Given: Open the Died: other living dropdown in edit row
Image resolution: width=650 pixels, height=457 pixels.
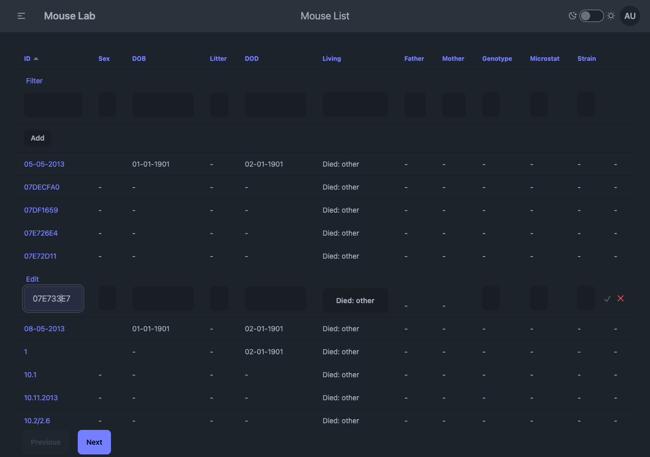Looking at the screenshot, I should click(x=355, y=301).
